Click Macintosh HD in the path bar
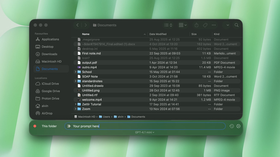Image resolution: width=280 pixels, height=157 pixels. [x=85, y=117]
